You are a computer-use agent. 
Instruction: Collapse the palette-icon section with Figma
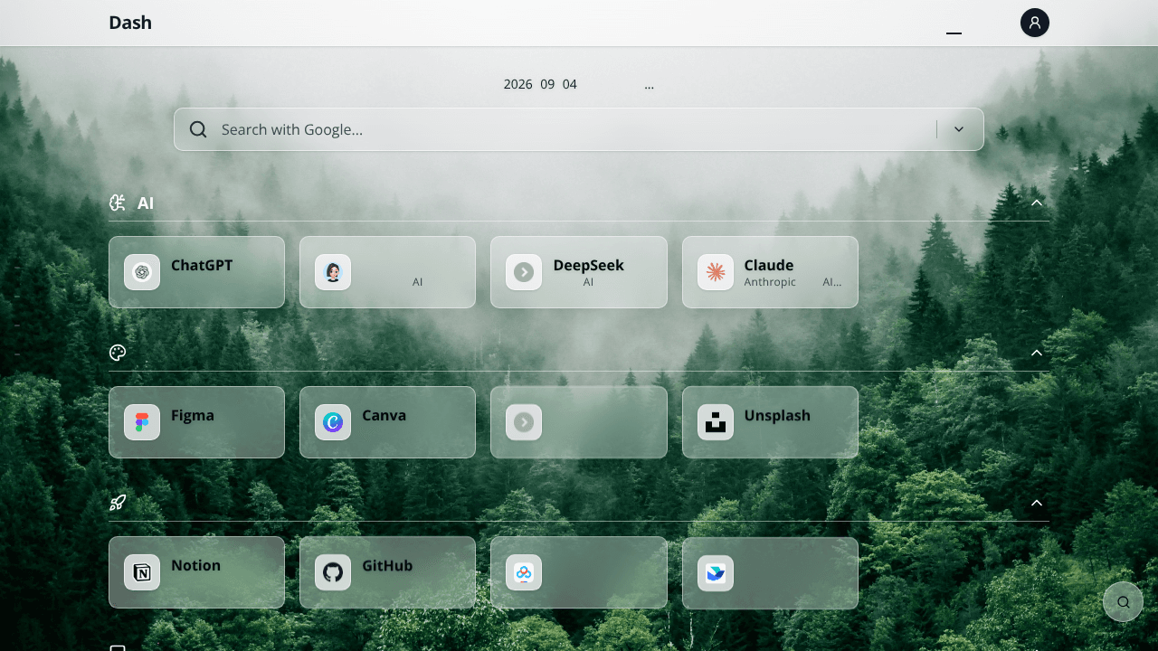point(1037,353)
